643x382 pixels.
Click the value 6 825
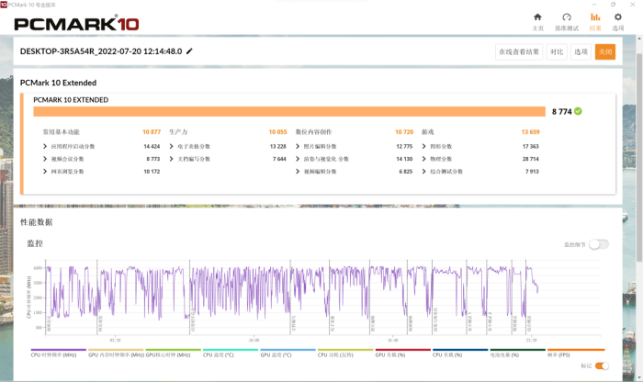pyautogui.click(x=406, y=172)
